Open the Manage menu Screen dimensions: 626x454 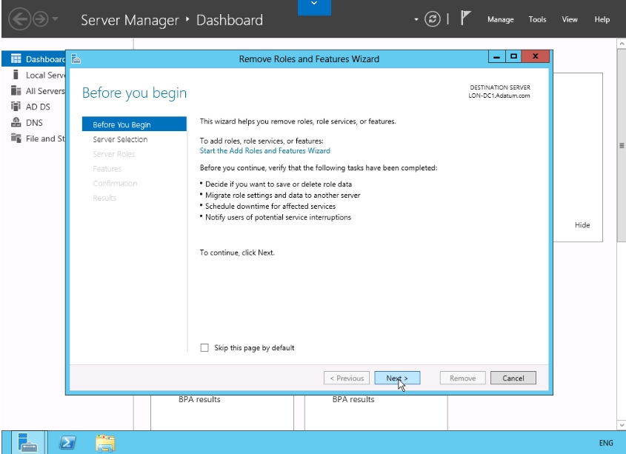pyautogui.click(x=500, y=19)
